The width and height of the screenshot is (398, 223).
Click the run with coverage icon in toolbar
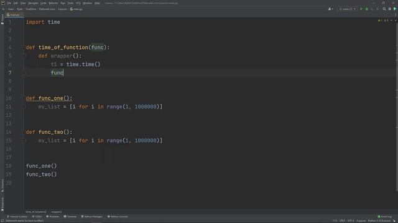coord(372,9)
